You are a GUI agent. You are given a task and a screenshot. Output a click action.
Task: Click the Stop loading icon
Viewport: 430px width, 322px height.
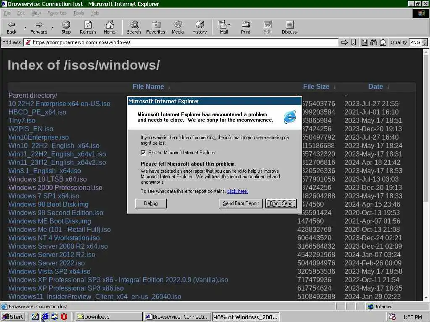click(x=66, y=27)
